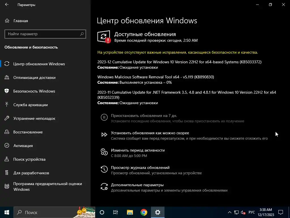Open Cortana circle icon on taskbar
The height and width of the screenshot is (218, 290).
click(102, 212)
